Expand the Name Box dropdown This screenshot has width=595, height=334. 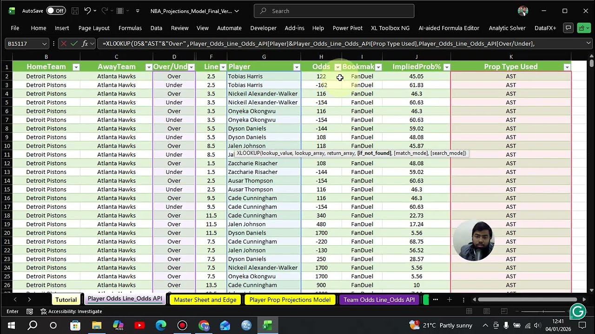tap(44, 44)
